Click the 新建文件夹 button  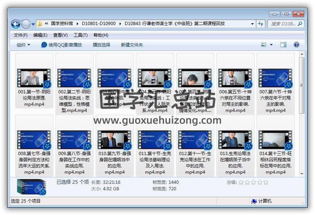[x=132, y=45]
